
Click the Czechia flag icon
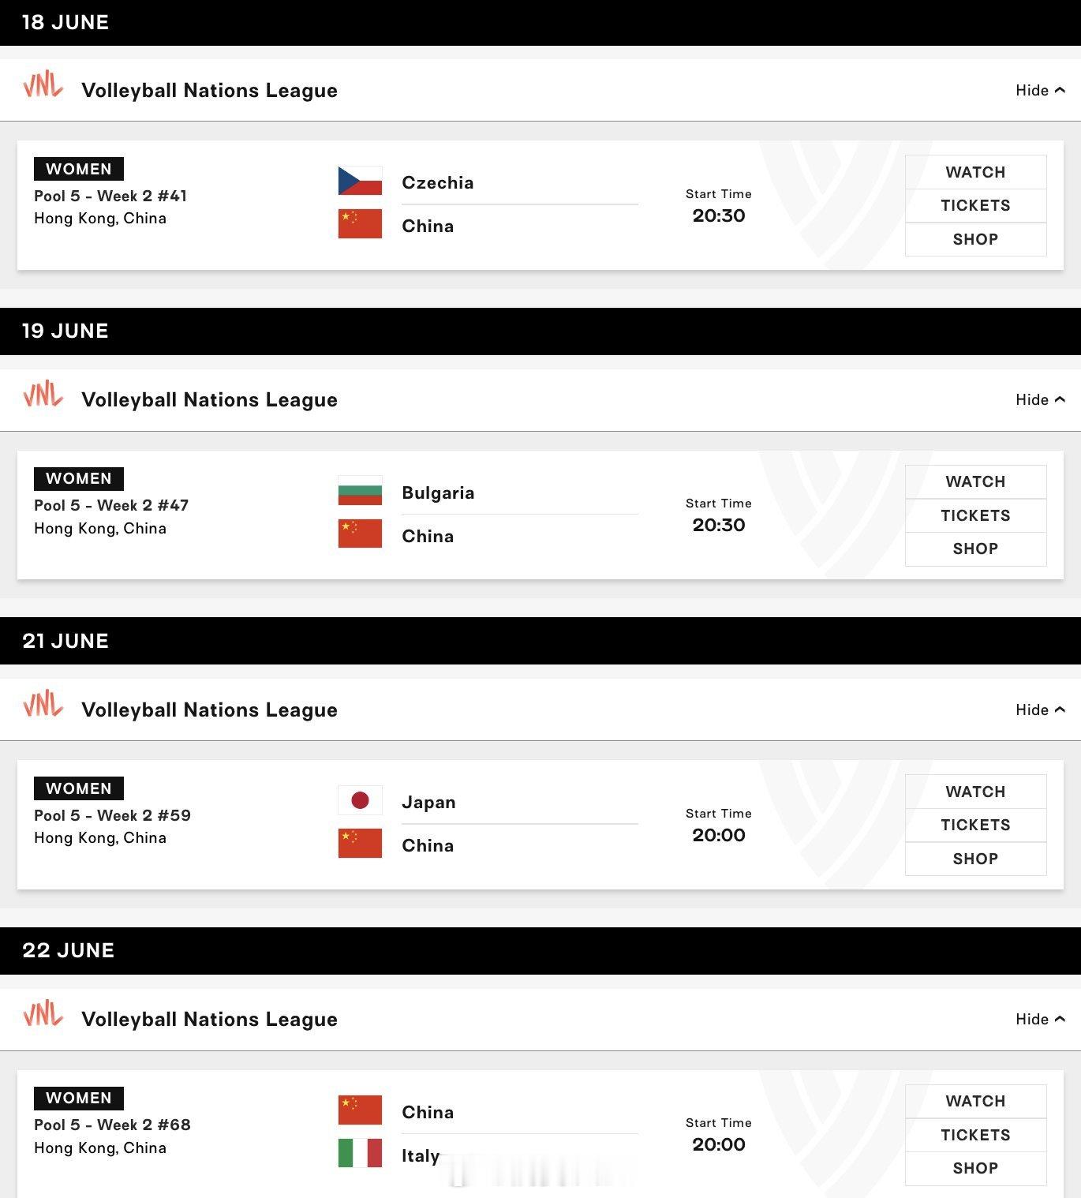360,181
